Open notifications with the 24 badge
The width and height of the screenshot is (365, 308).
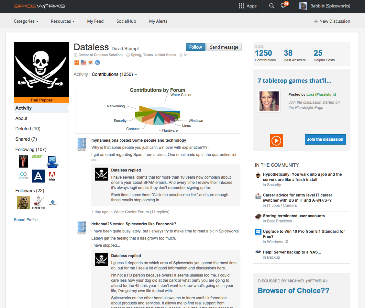284,5
